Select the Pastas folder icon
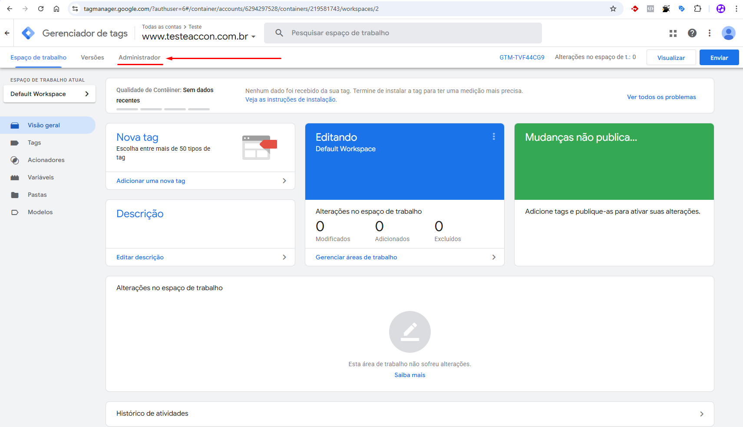Screen dimensions: 743x427 pyautogui.click(x=15, y=195)
